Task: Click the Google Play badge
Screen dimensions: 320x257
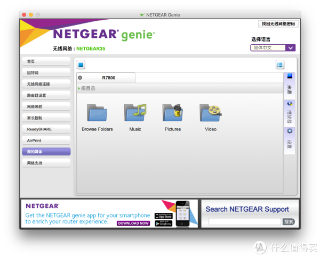Action: (164, 223)
